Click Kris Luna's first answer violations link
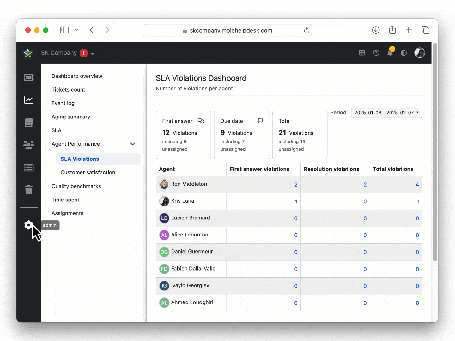 coord(296,201)
